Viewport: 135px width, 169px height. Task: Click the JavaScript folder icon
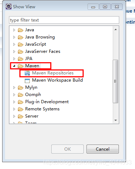20,44
